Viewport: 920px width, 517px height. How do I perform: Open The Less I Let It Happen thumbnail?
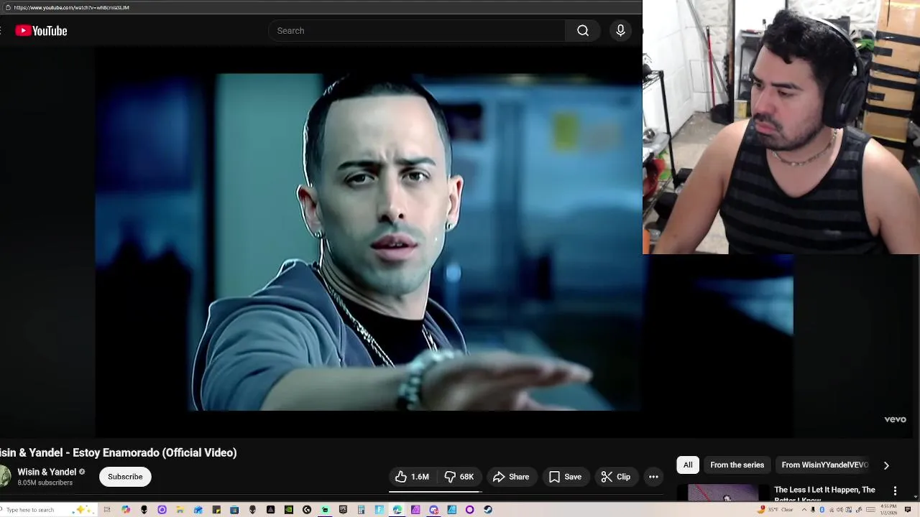tap(723, 493)
